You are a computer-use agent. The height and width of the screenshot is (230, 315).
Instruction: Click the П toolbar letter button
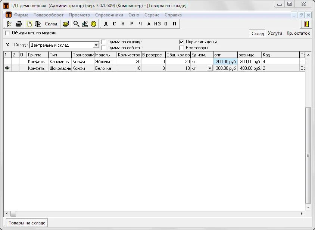[174, 24]
